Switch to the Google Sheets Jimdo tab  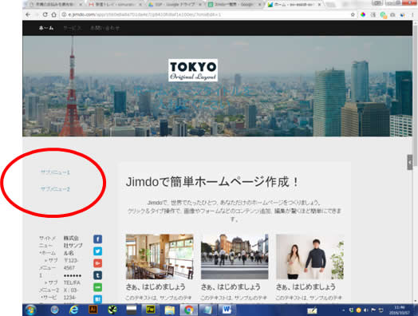point(235,5)
